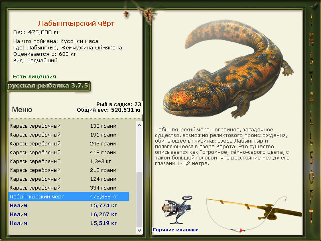Select Налим 16,267 кг row
Image resolution: width=321 pixels, height=241 pixels.
(x=69, y=214)
